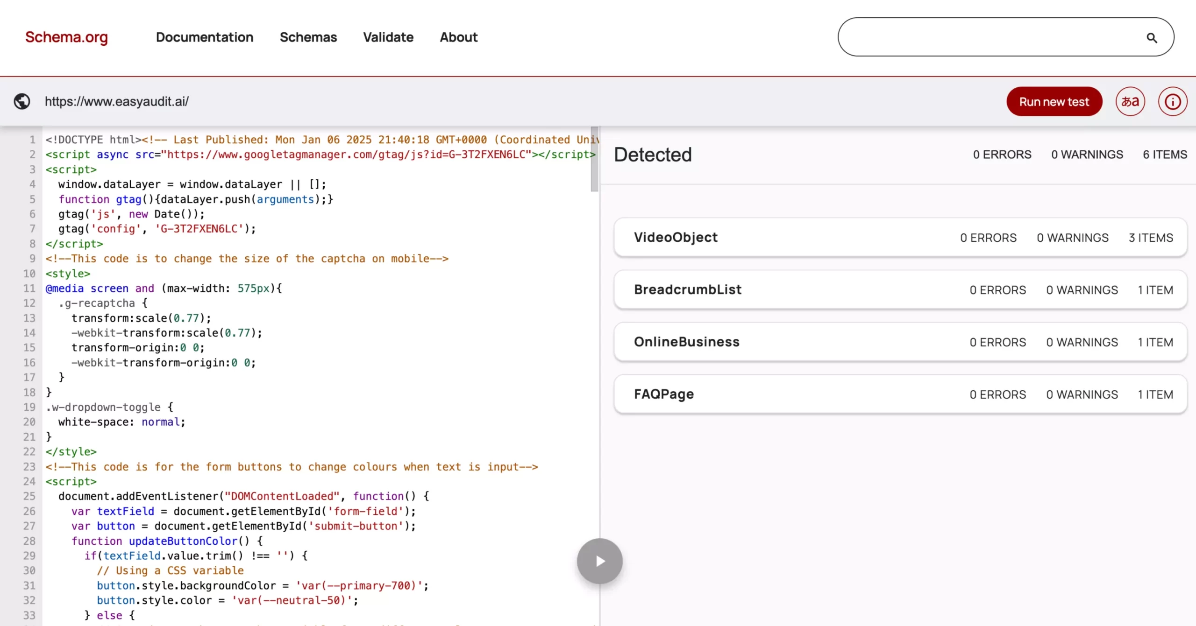The width and height of the screenshot is (1196, 626).
Task: Click the video play button overlay
Action: (x=599, y=561)
